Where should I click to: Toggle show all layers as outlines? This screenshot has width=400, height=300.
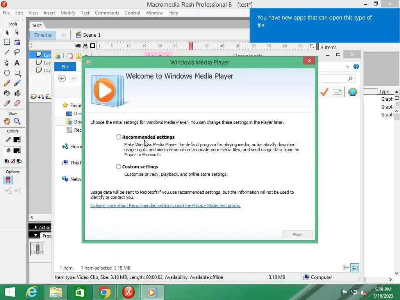tap(93, 46)
